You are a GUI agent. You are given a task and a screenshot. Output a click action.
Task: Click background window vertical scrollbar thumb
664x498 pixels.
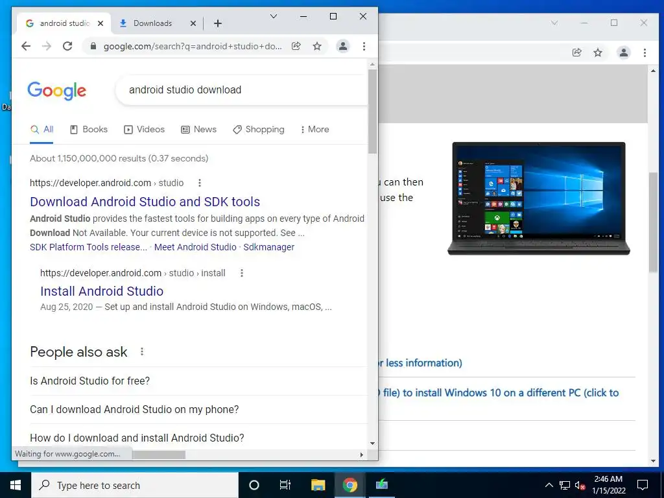click(x=653, y=222)
